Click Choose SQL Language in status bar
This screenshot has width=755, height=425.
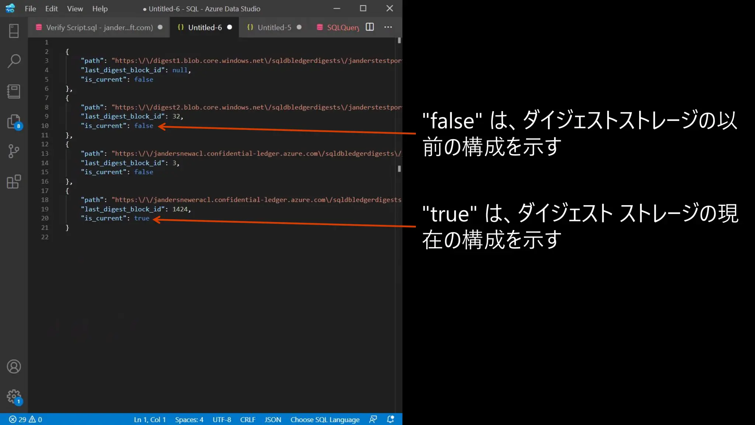(325, 419)
